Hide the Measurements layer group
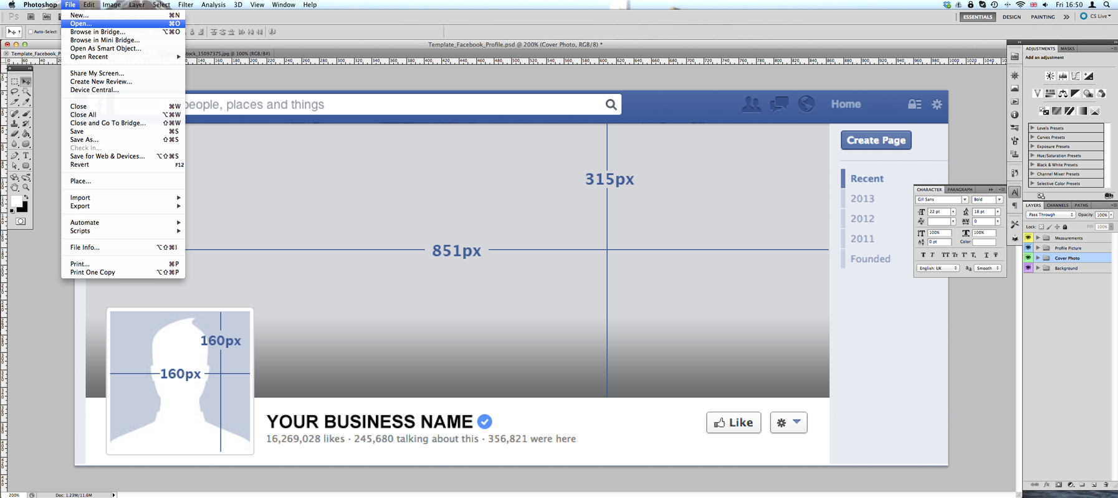 click(1028, 238)
